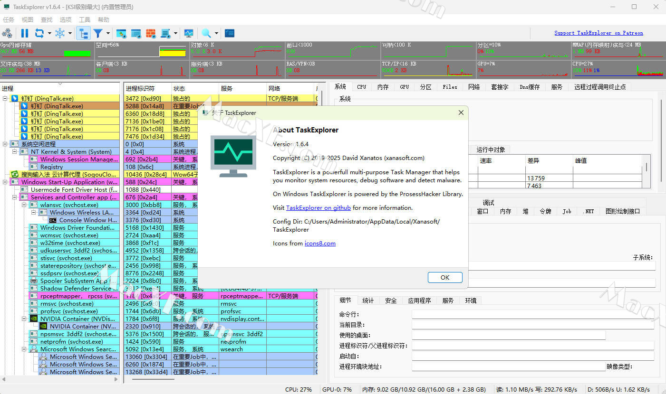Open the dropdown arrow beside the magnifier icon
Screen dimensions: 666x394
coord(216,33)
